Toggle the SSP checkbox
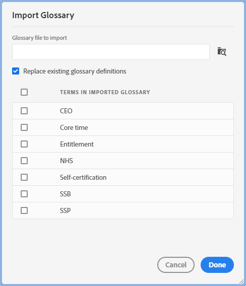Viewport: 246px width, 286px height. [x=24, y=210]
